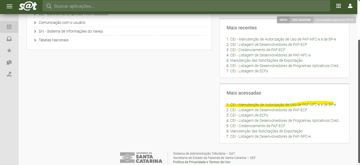Image resolution: width=360 pixels, height=165 pixels.
Task: Open the documents copy icon in sidebar
Action: point(9,63)
